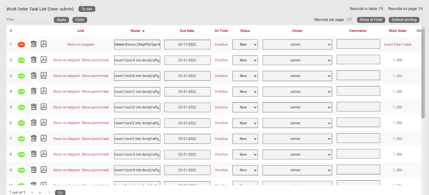
Task: Click the PDF icon in row 4
Action: point(44,91)
